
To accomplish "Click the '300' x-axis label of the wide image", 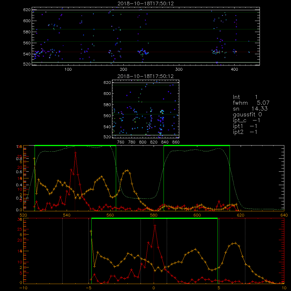I will coord(179,69).
